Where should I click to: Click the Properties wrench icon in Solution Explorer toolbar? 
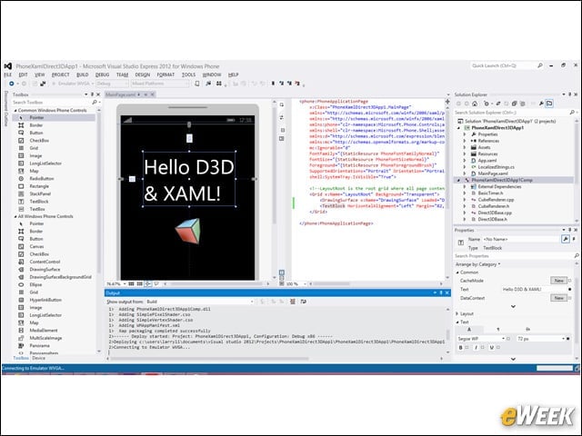[541, 104]
